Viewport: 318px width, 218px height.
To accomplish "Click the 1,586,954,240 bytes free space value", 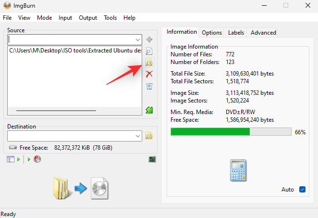I will click(x=250, y=120).
